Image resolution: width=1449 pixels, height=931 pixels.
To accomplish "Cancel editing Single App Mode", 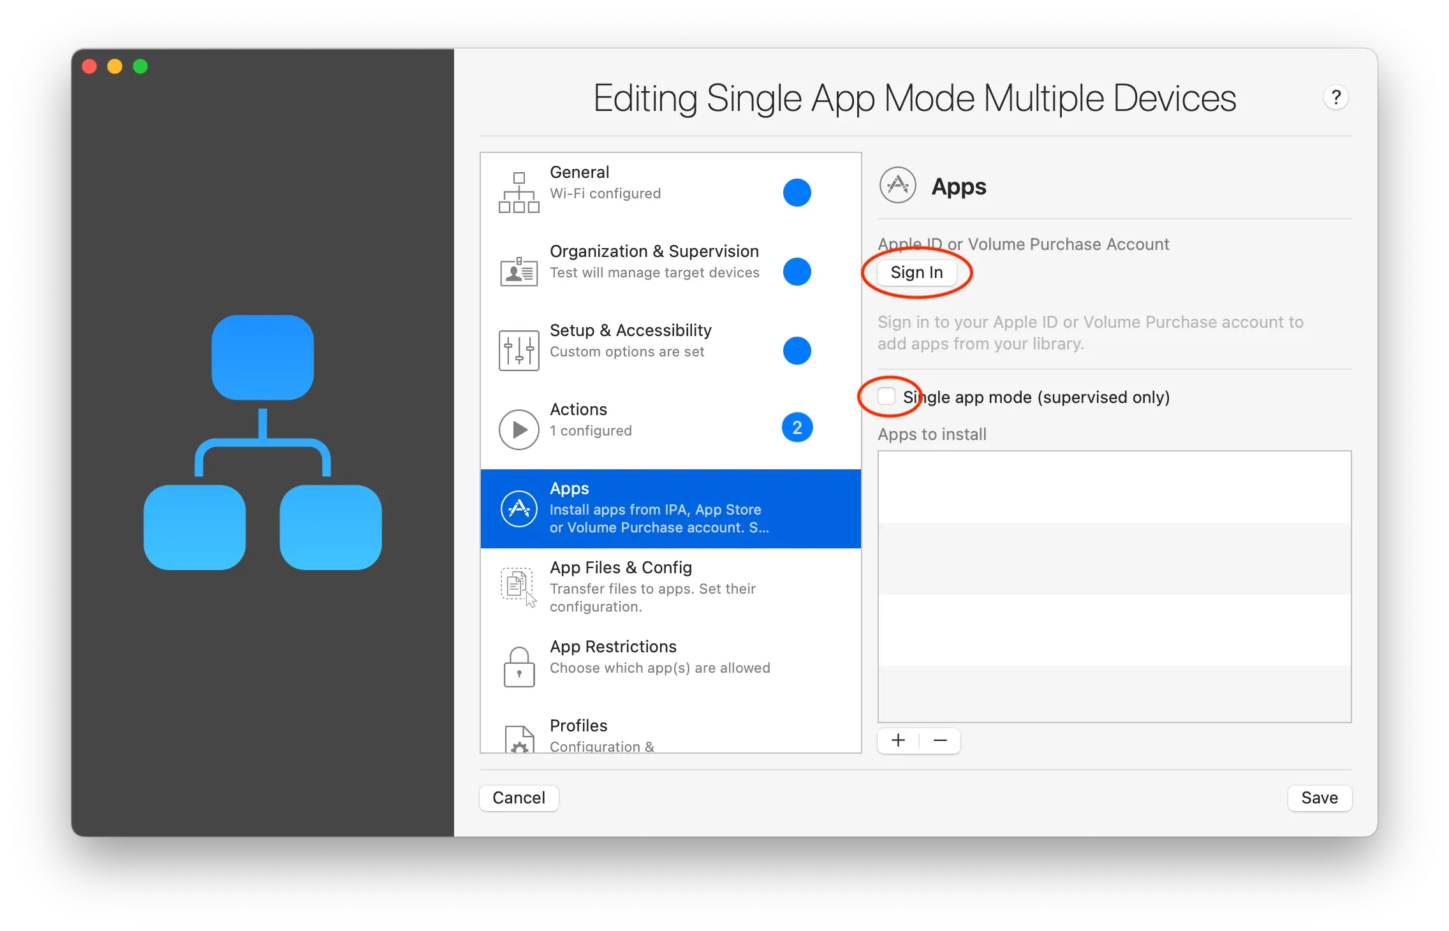I will pyautogui.click(x=519, y=798).
